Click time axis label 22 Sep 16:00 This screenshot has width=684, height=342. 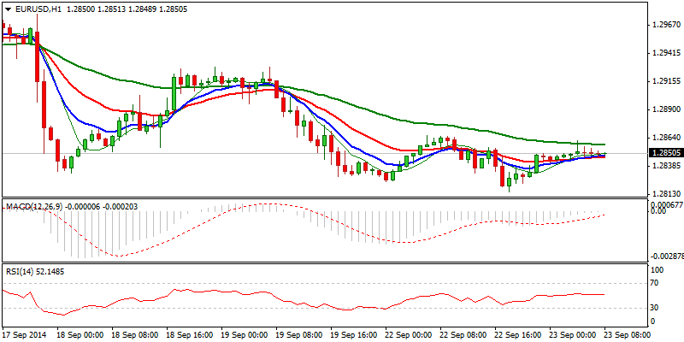519,334
